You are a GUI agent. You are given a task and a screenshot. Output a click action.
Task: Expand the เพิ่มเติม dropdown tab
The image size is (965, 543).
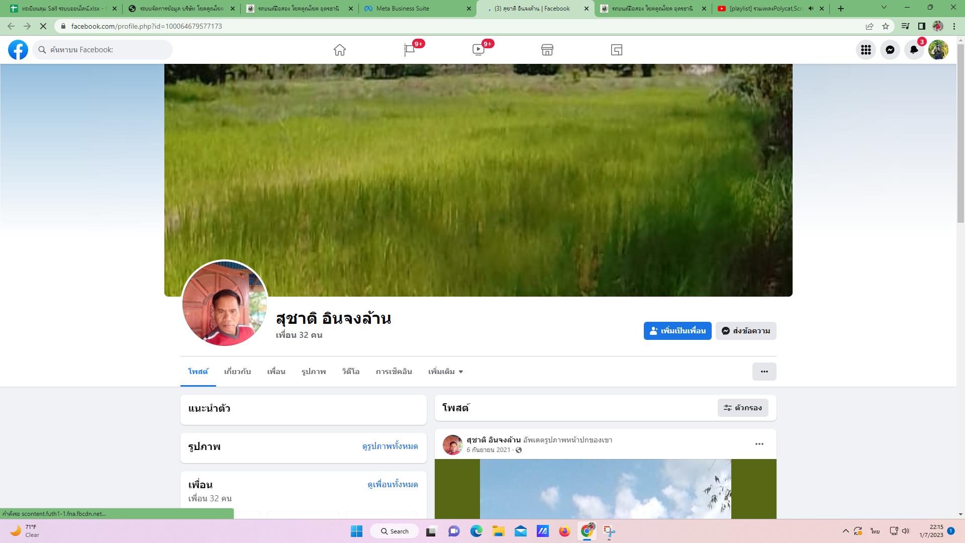point(445,372)
